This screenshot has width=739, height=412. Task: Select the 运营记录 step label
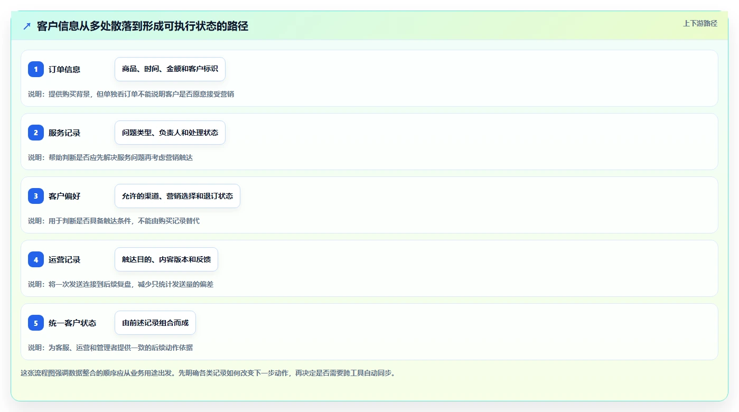tap(64, 259)
